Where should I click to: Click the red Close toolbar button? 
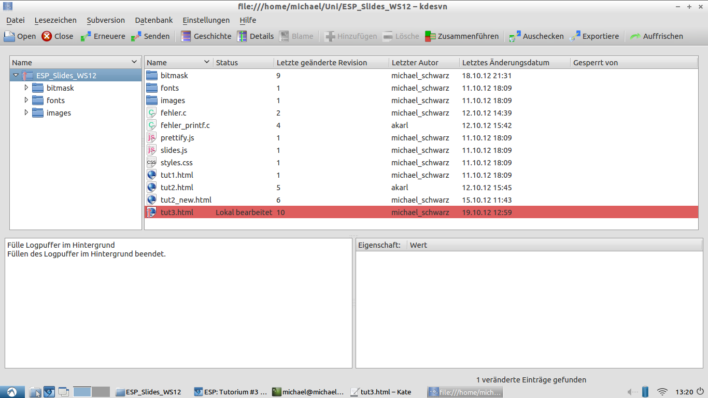coord(58,36)
